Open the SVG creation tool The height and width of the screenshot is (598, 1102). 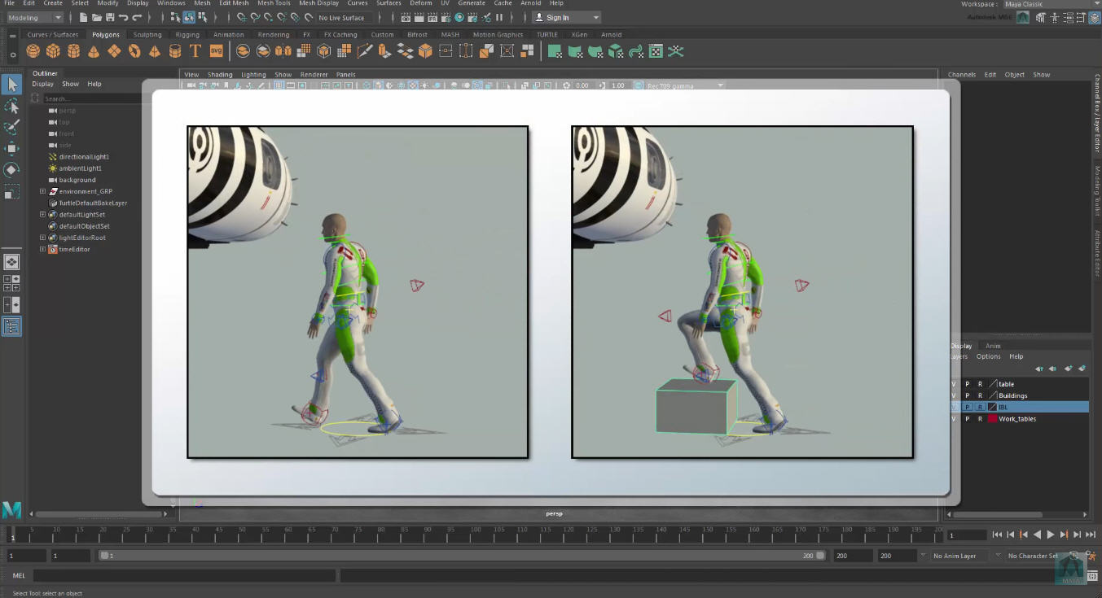(216, 50)
